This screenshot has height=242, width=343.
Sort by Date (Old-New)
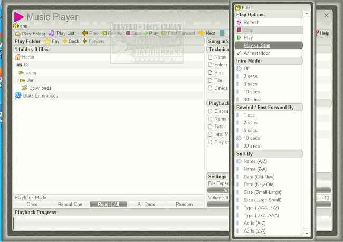click(x=269, y=177)
